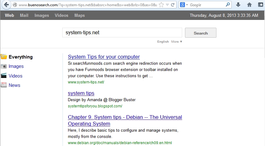Screen dimensions: 265x146
Task: Click the system-tips.net search query field
Action: [x=122, y=33]
